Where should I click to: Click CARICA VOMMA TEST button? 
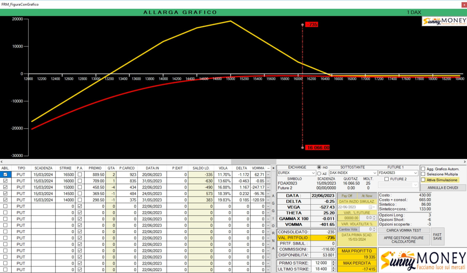[404, 230]
